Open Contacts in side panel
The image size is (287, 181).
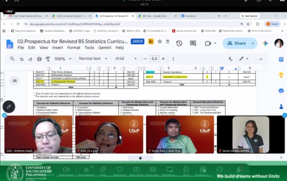(x=281, y=106)
